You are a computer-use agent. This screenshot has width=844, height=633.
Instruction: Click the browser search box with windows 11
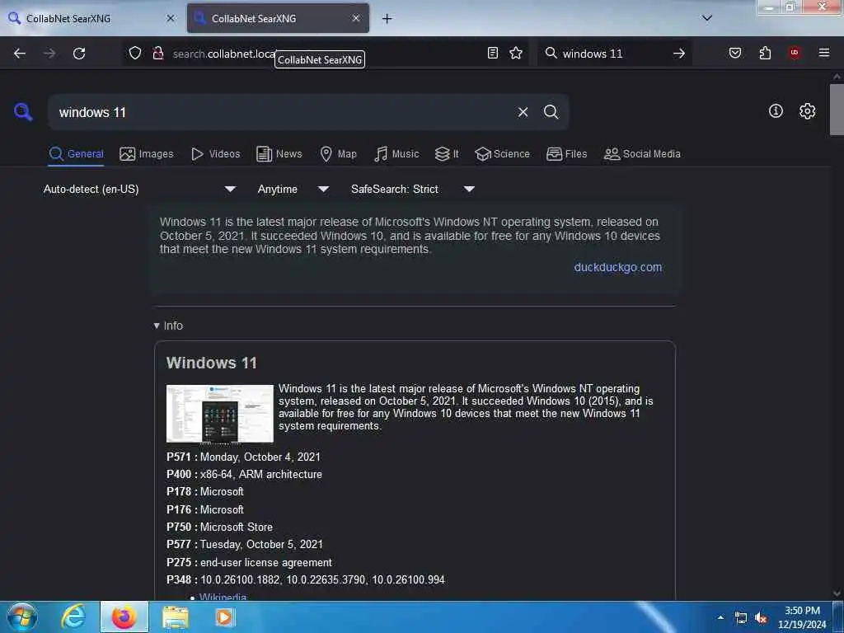coord(613,54)
